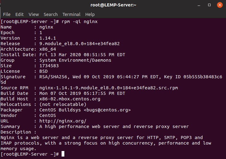
Task: Click the Architecture value x86_64
Action: tap(47, 49)
